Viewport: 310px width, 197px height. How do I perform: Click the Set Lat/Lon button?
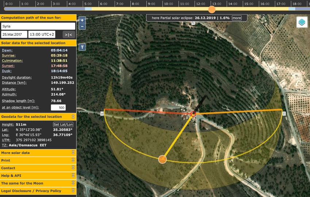[63, 124]
